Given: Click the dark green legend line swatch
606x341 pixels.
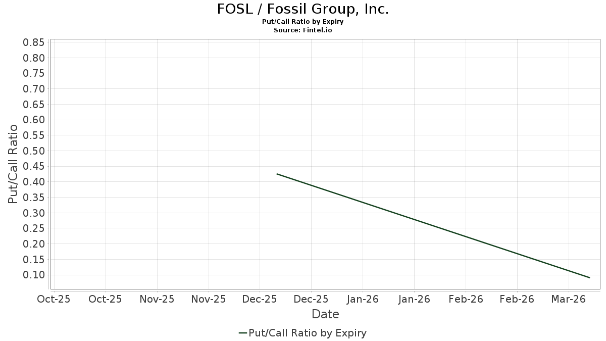Looking at the screenshot, I should [242, 333].
